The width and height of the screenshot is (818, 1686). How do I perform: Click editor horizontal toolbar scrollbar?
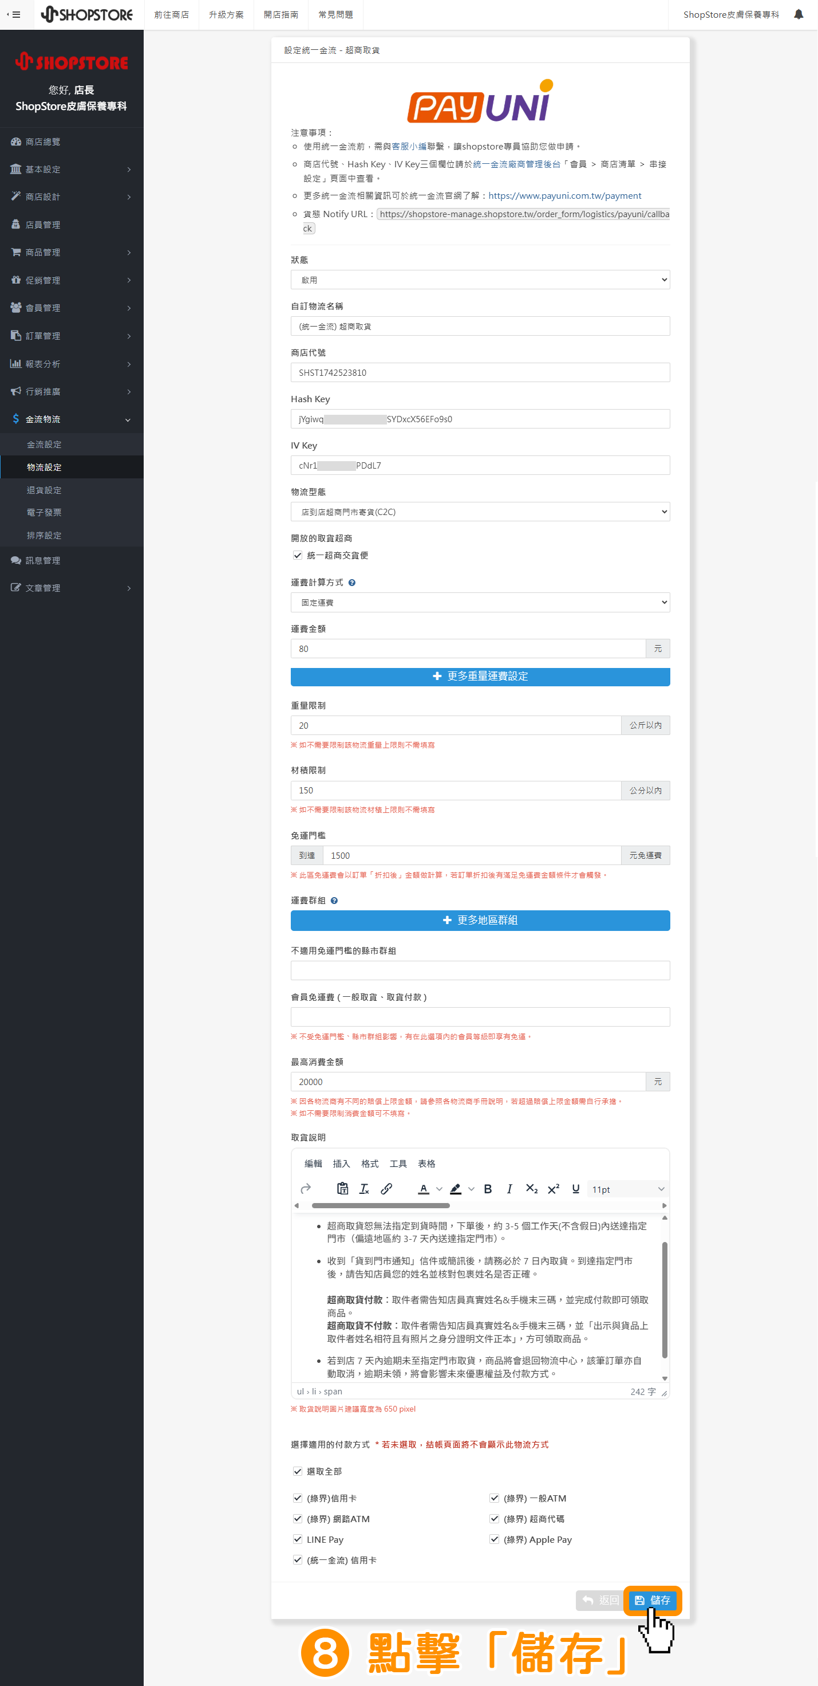pos(381,1205)
